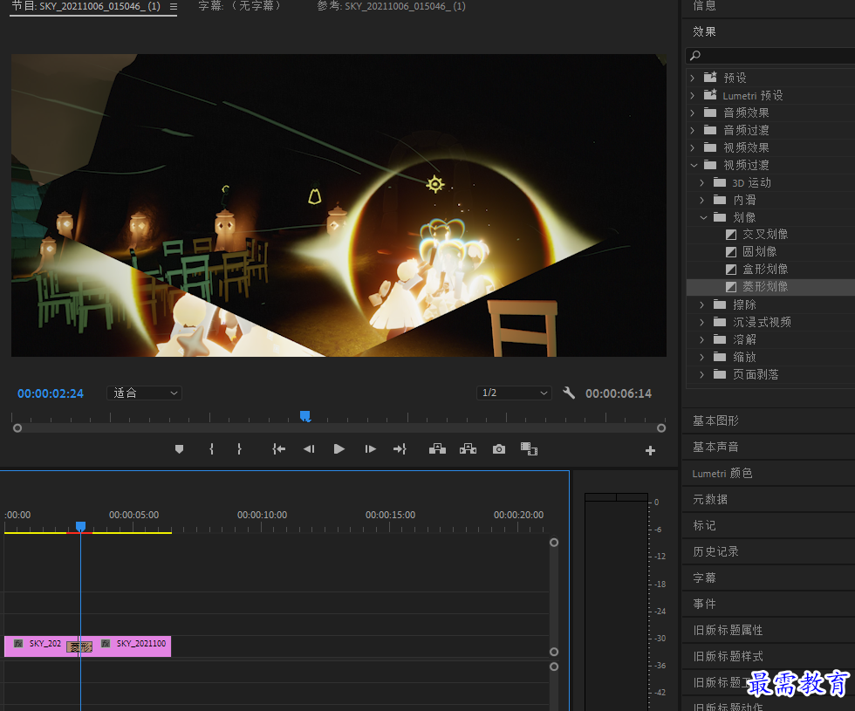Open the 基本声音 panel

715,447
